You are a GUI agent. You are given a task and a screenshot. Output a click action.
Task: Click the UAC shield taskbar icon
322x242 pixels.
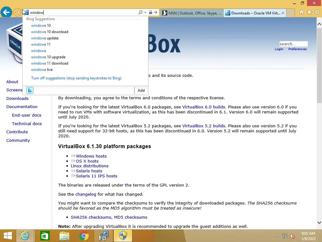click(x=123, y=236)
